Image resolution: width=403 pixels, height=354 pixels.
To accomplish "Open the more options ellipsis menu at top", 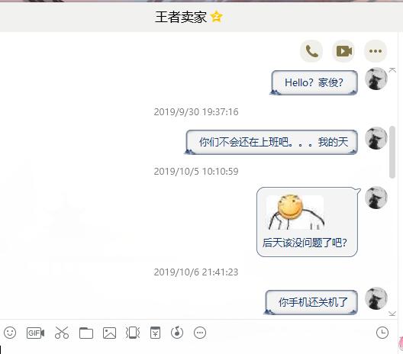I will pyautogui.click(x=376, y=51).
